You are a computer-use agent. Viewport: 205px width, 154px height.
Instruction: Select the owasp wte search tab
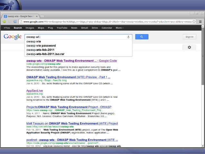click(21, 16)
